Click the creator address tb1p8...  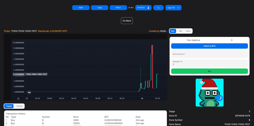coord(164,31)
